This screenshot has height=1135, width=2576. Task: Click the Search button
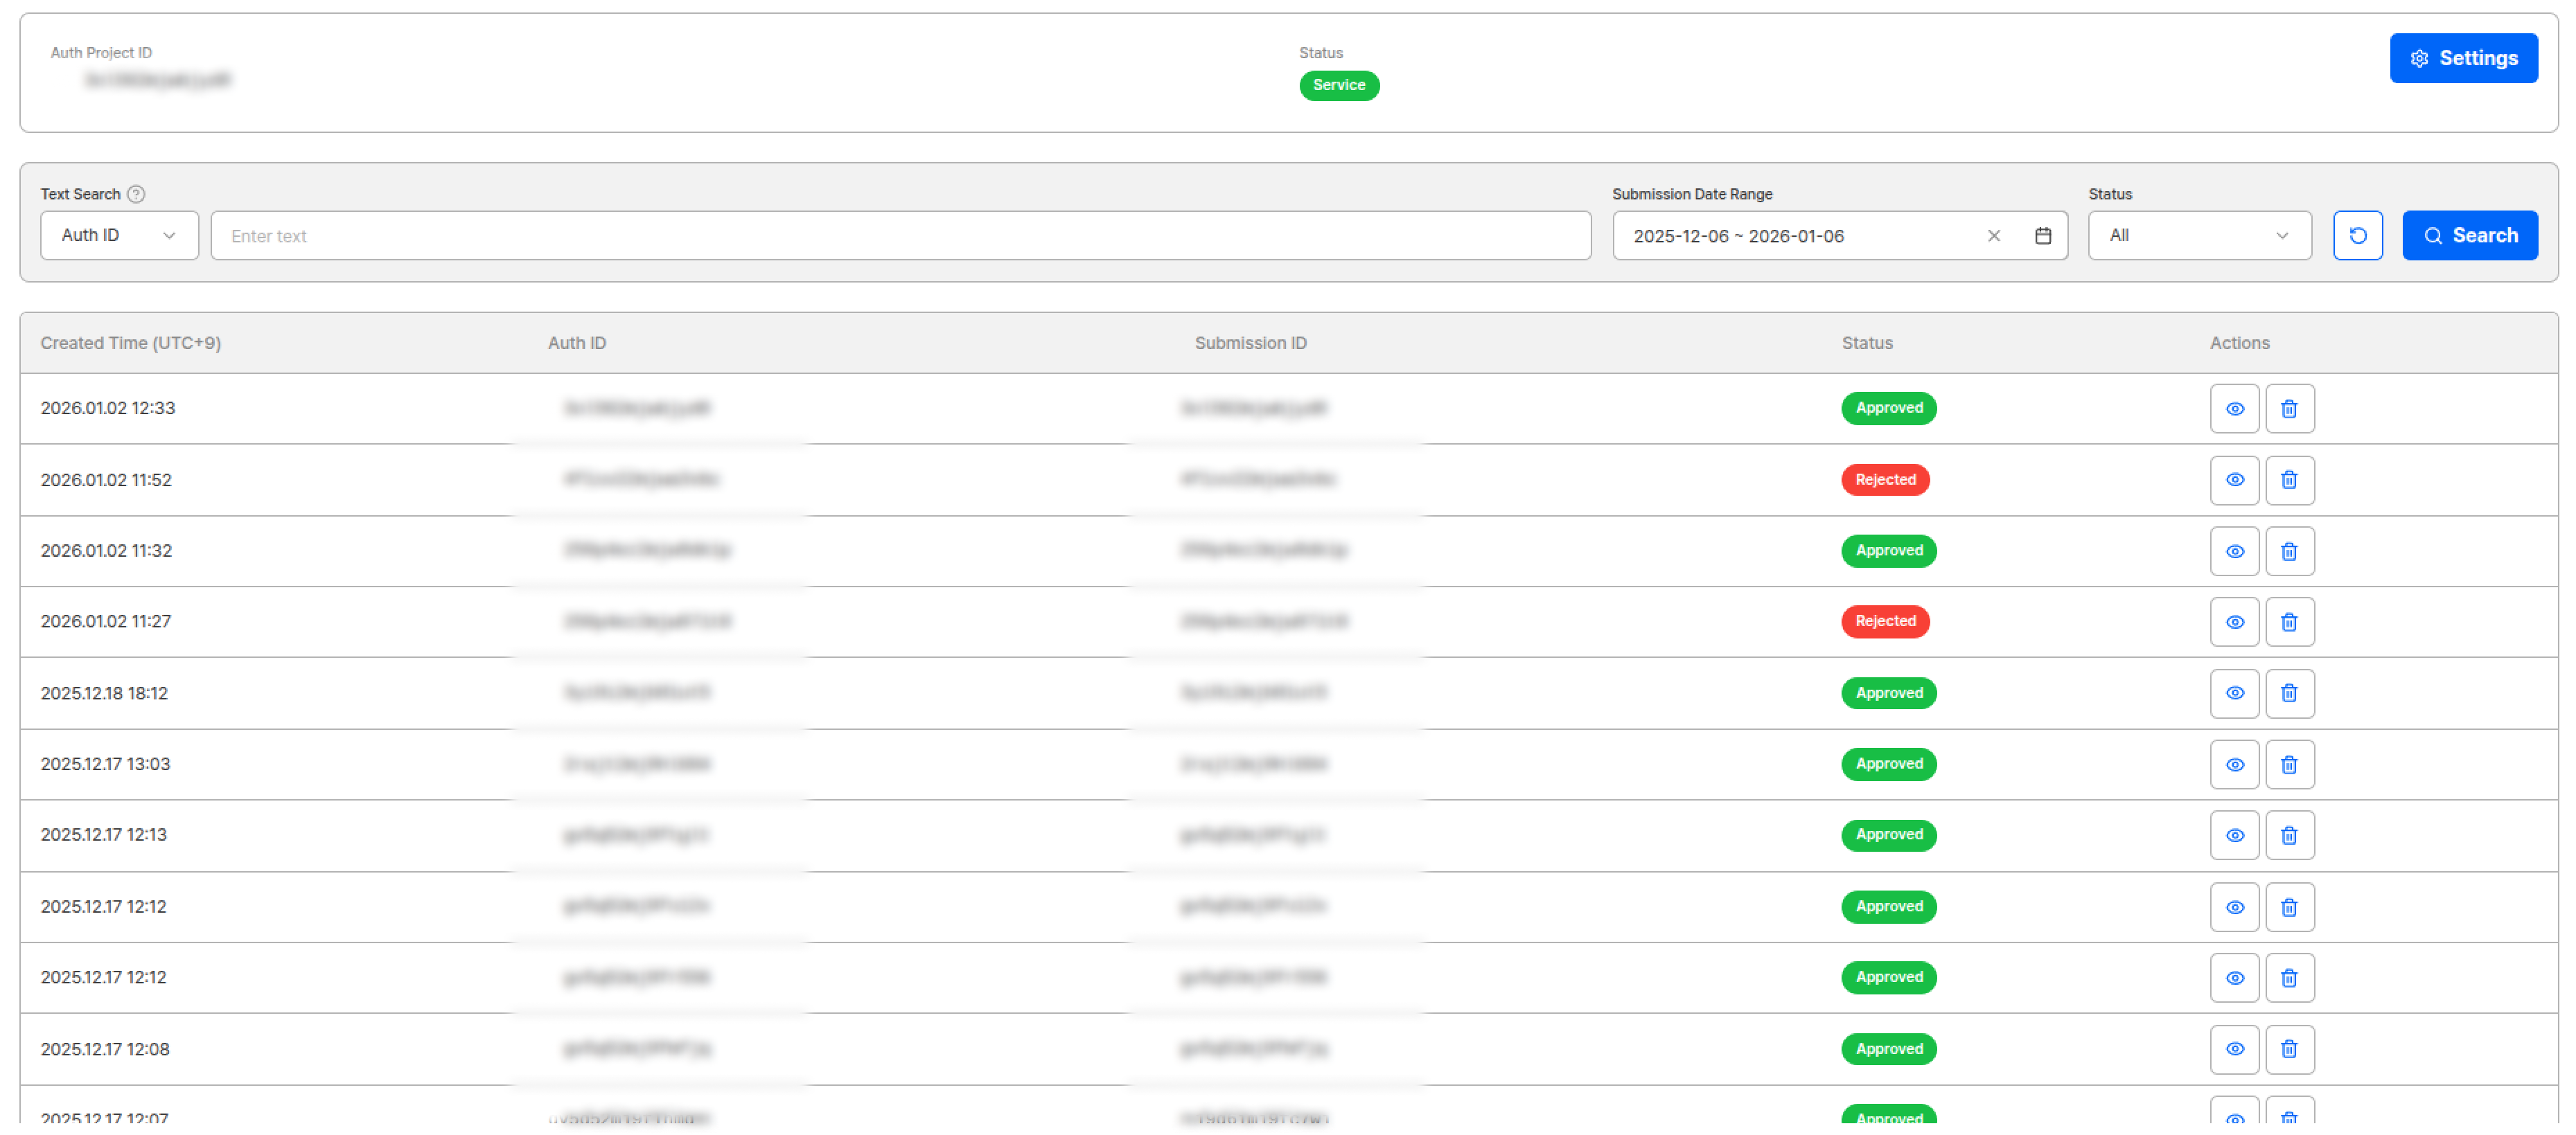tap(2470, 235)
